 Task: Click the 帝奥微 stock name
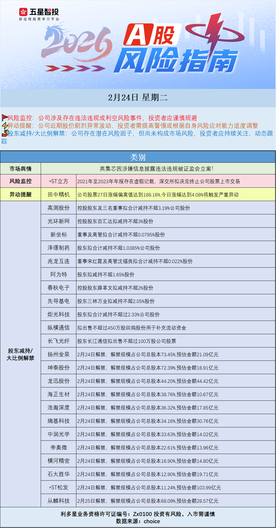[59, 448]
